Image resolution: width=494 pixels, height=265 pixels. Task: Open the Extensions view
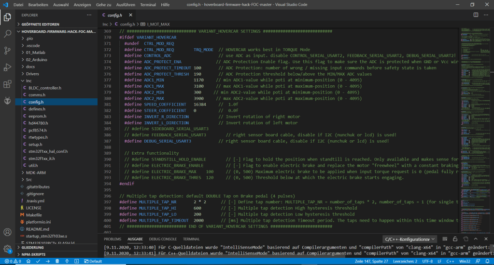click(8, 84)
